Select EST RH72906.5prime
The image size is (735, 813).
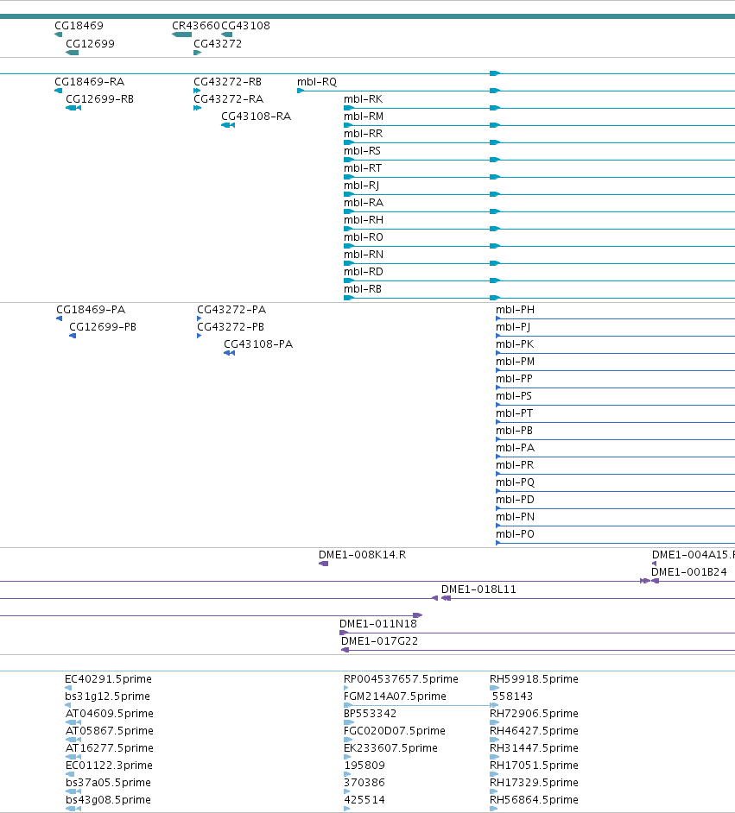(x=534, y=714)
